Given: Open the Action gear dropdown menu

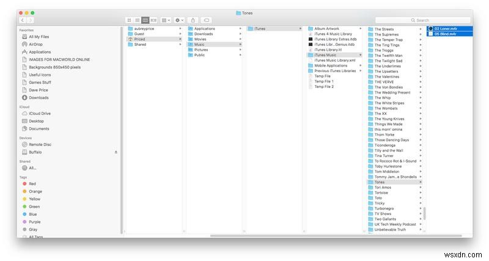Looking at the screenshot, I should [x=180, y=20].
